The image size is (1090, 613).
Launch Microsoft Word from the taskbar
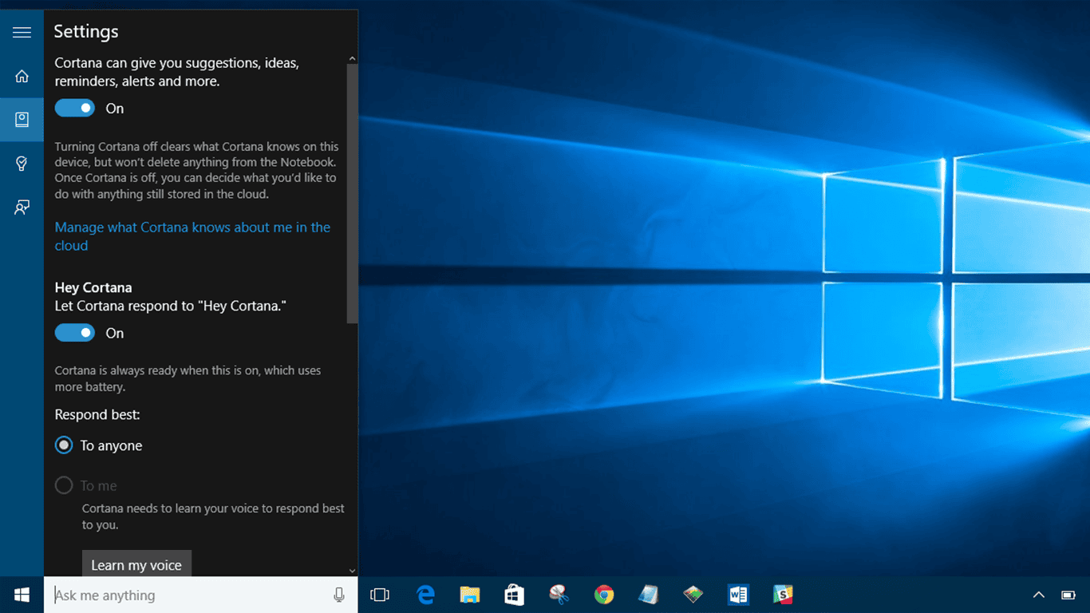737,595
